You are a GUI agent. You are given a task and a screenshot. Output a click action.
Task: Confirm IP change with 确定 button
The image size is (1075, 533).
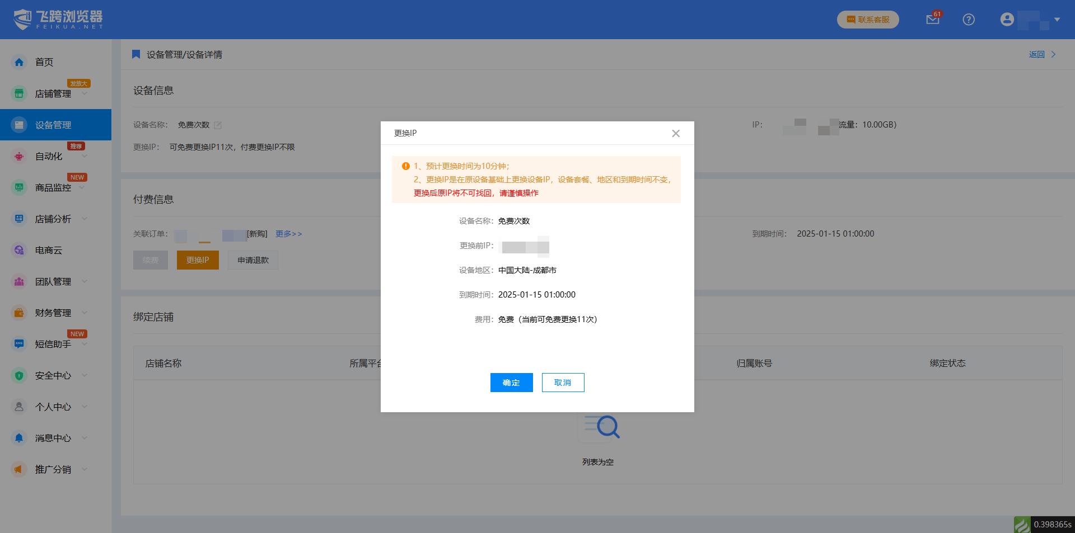tap(511, 383)
